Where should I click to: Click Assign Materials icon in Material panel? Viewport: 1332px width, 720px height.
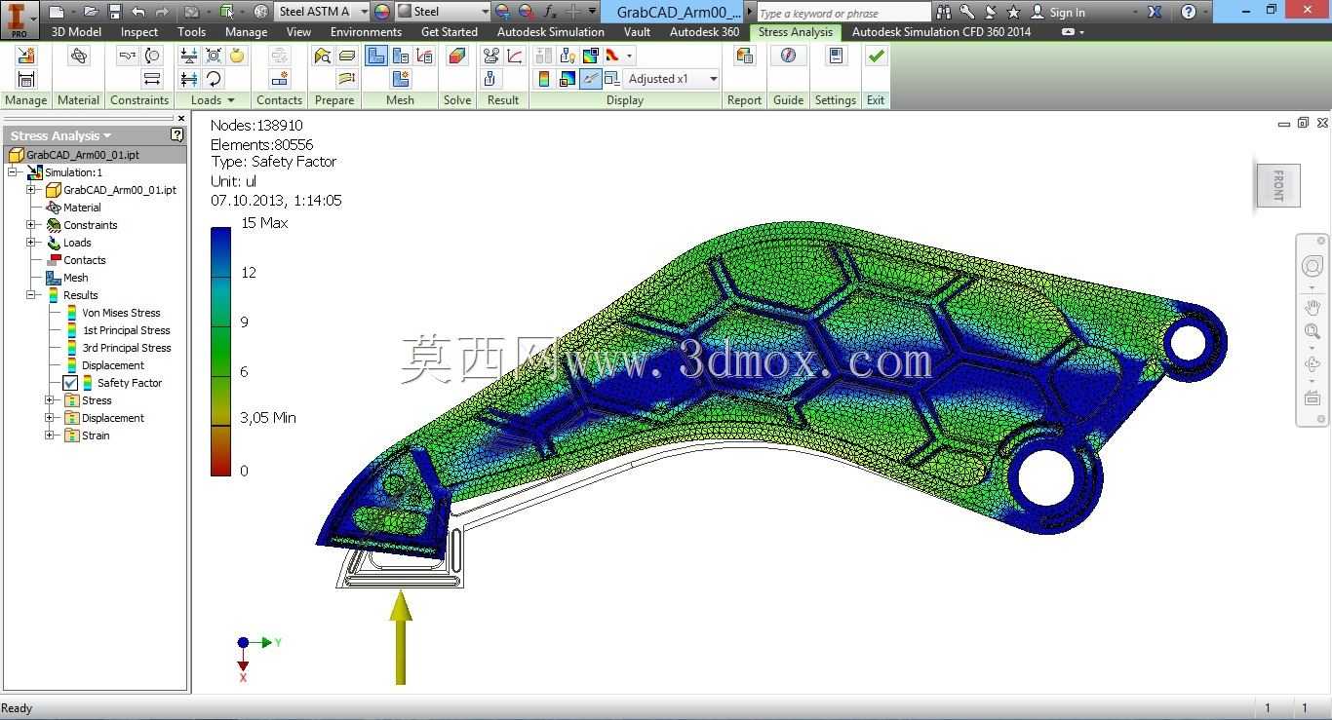click(79, 56)
